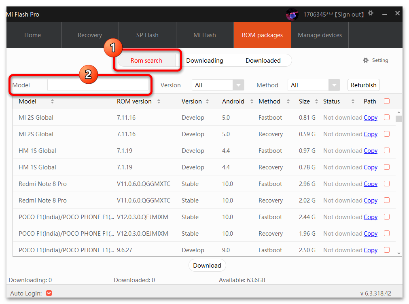The image size is (409, 304).
Task: Click the Download button
Action: coord(207,265)
